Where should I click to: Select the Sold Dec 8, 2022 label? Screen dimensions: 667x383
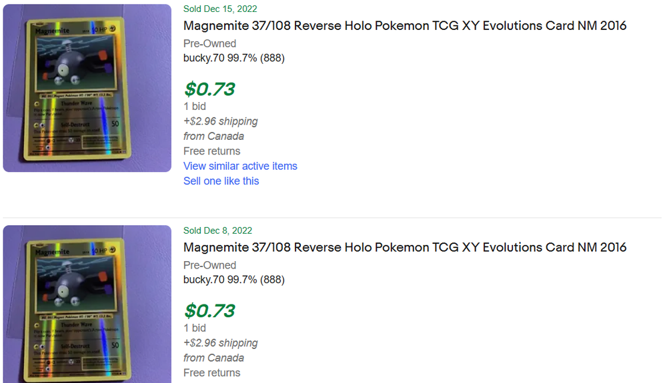(x=217, y=230)
